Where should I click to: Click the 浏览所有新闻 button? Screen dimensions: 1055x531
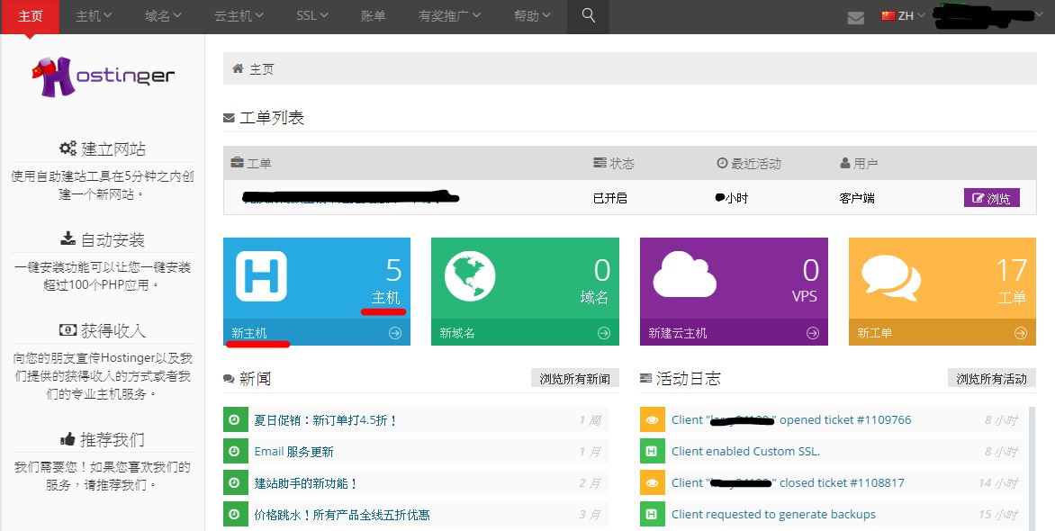pos(574,378)
